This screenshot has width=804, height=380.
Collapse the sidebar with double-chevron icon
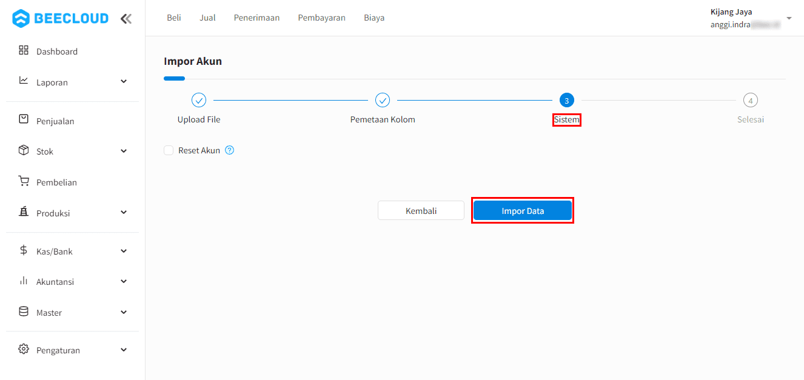(x=126, y=19)
